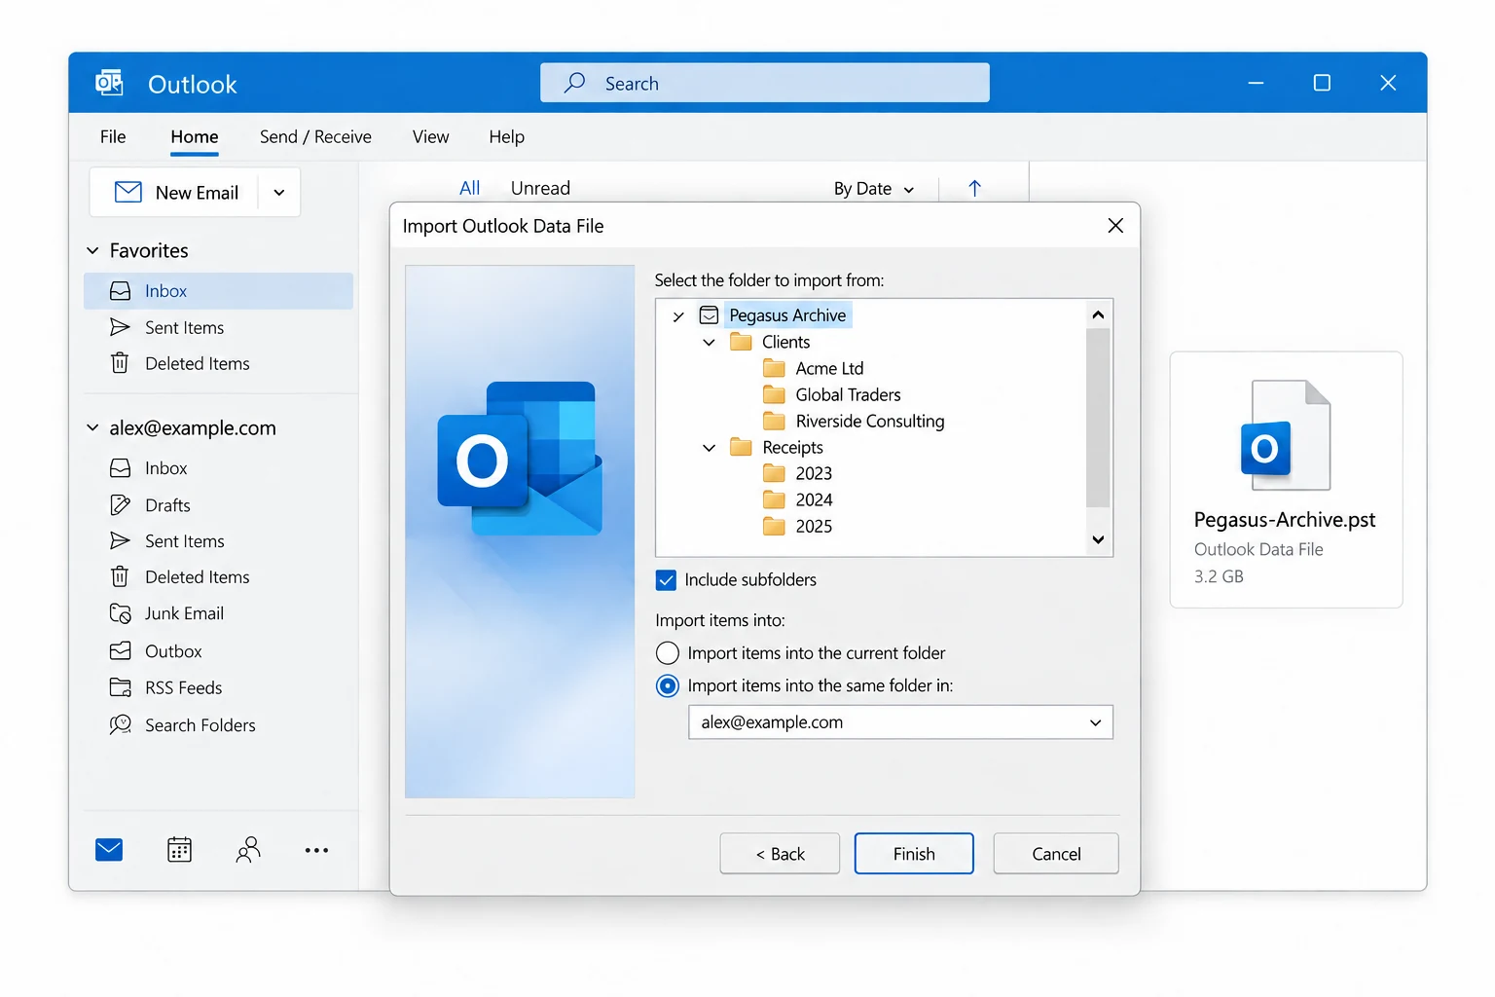Click the Outlook logo in title bar
The image size is (1495, 997).
pos(109,83)
